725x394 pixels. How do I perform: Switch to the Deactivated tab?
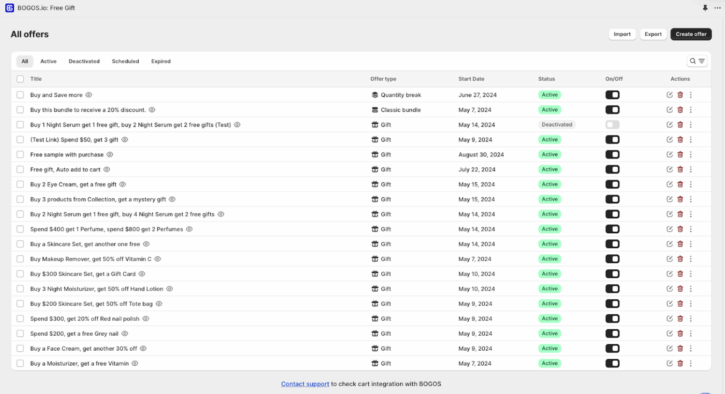coord(84,61)
